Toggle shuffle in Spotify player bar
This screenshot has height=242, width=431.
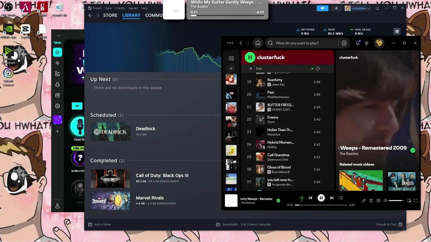pos(301,198)
